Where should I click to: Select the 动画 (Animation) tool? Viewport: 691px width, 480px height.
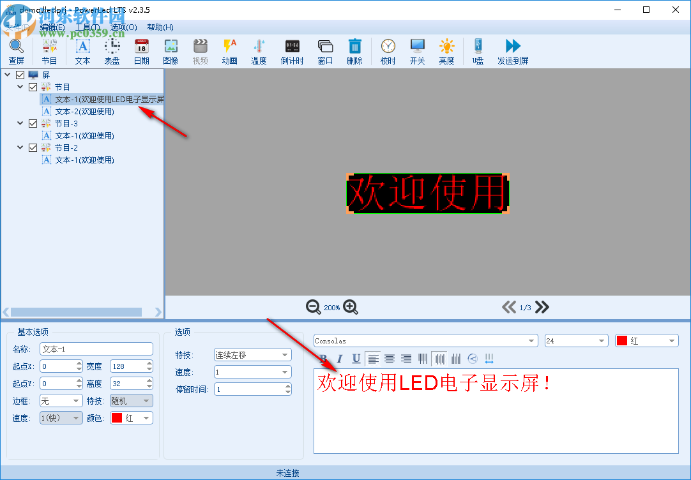[x=229, y=50]
